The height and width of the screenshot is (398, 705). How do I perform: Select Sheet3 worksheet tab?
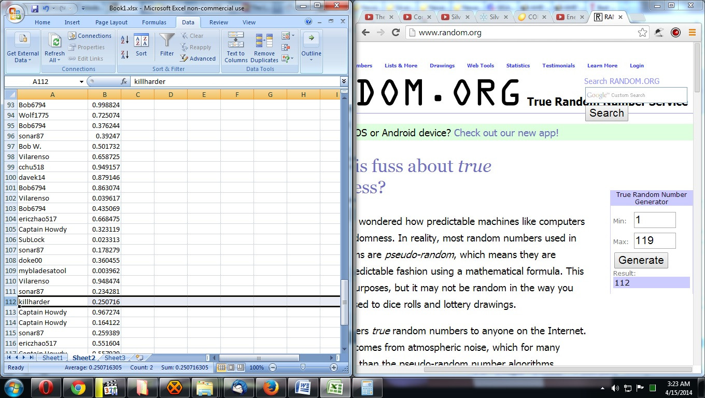115,358
